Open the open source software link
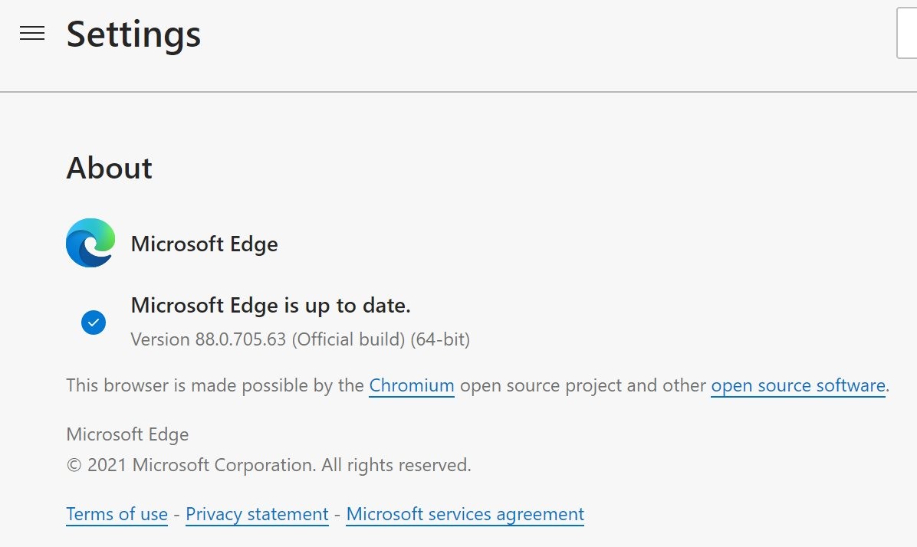Viewport: 917px width, 547px height. point(798,385)
